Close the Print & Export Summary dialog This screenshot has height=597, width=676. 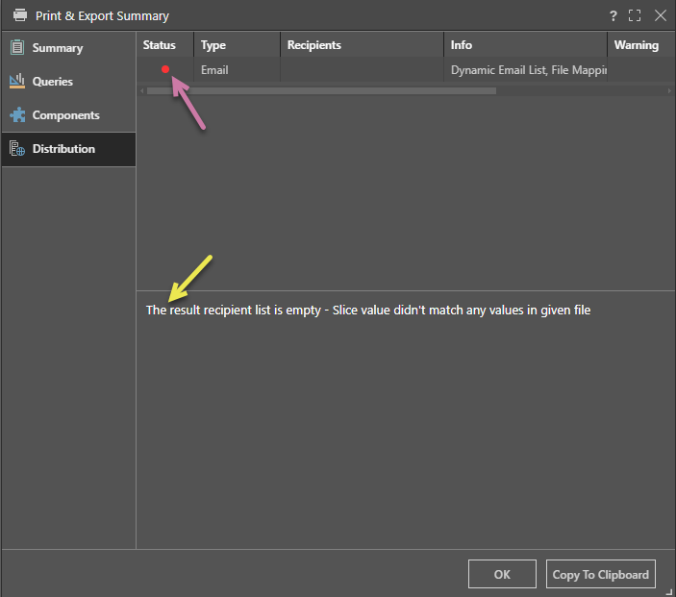pos(660,15)
